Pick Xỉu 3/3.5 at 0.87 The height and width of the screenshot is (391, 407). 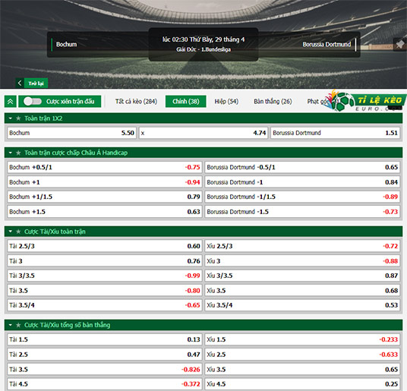coord(302,276)
